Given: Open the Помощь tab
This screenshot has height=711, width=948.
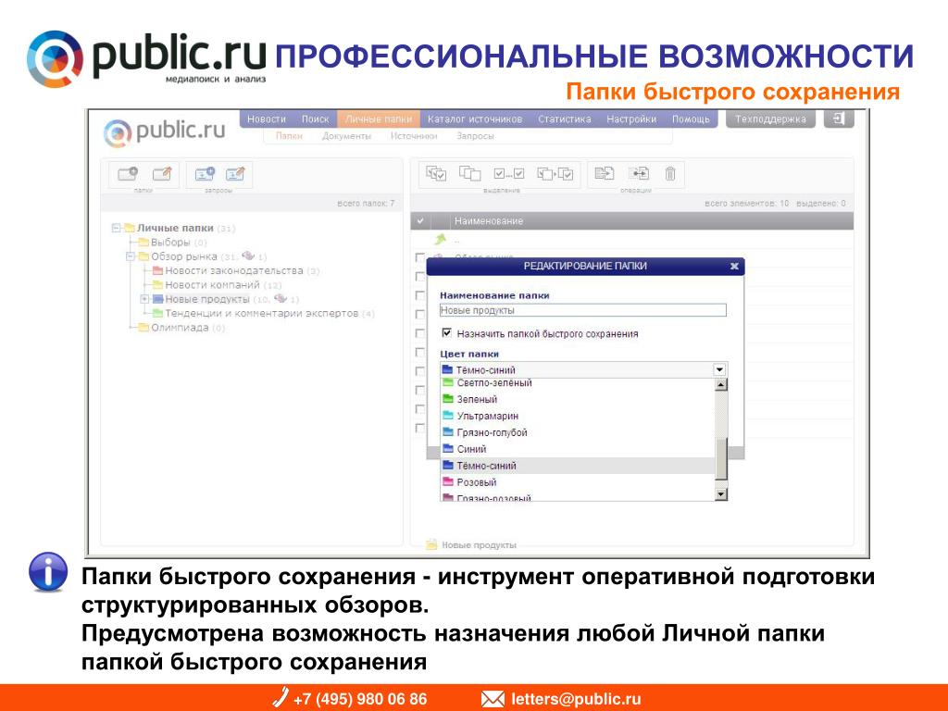Looking at the screenshot, I should pos(691,119).
